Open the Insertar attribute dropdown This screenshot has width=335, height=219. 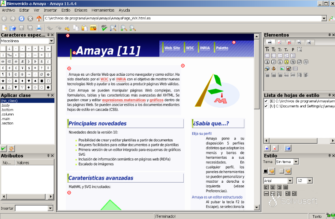tap(51, 208)
